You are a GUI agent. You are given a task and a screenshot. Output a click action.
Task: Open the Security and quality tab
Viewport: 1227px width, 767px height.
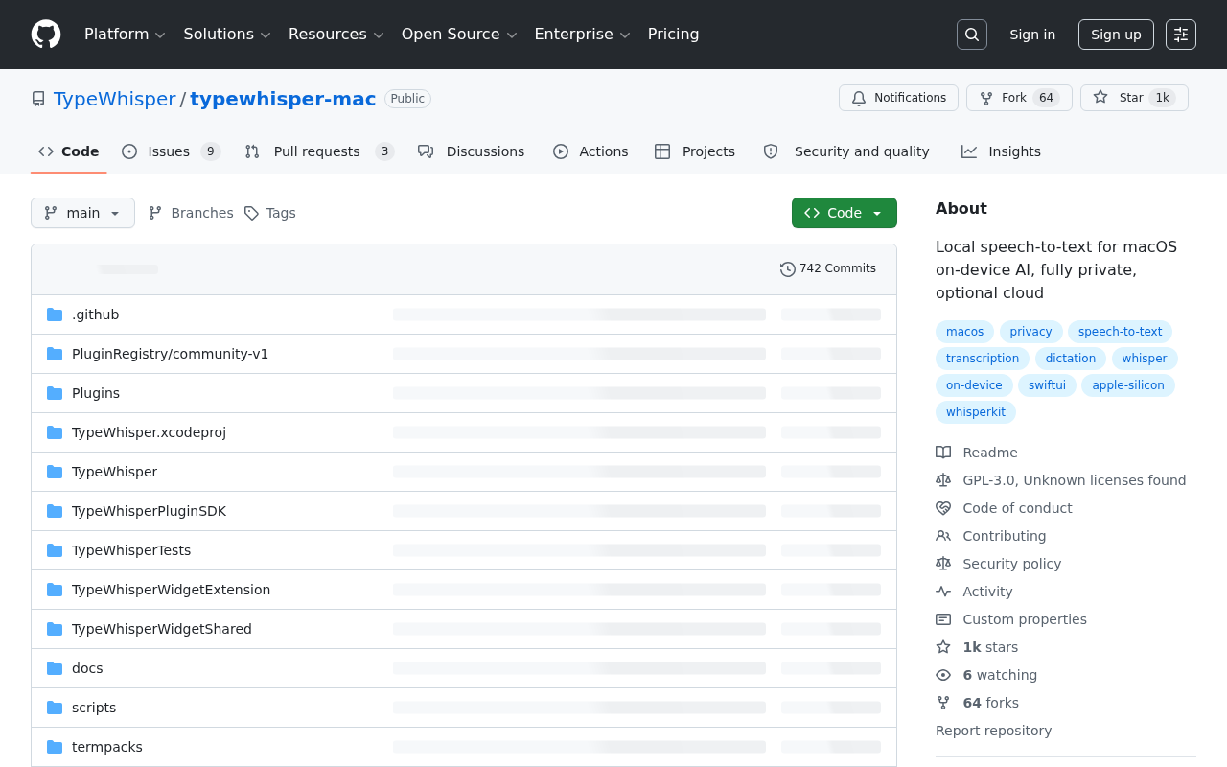[846, 151]
